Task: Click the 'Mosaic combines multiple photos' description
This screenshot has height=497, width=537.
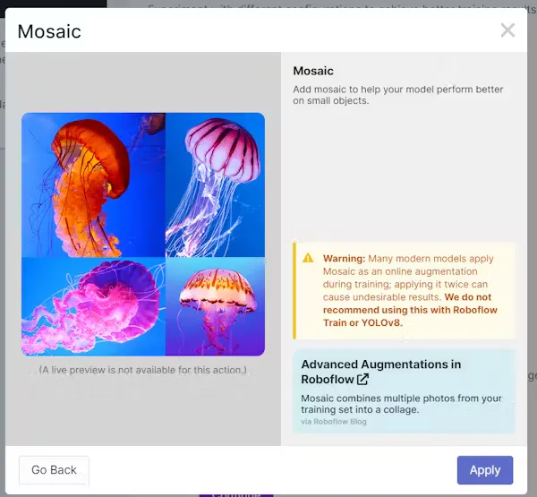Action: pos(401,404)
